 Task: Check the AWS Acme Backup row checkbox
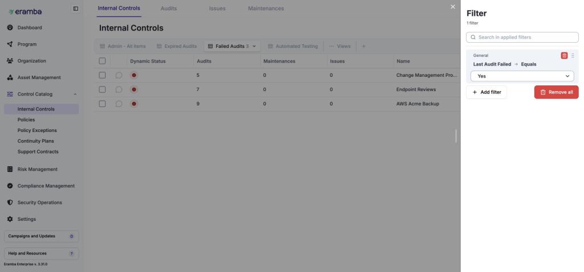[x=102, y=104]
